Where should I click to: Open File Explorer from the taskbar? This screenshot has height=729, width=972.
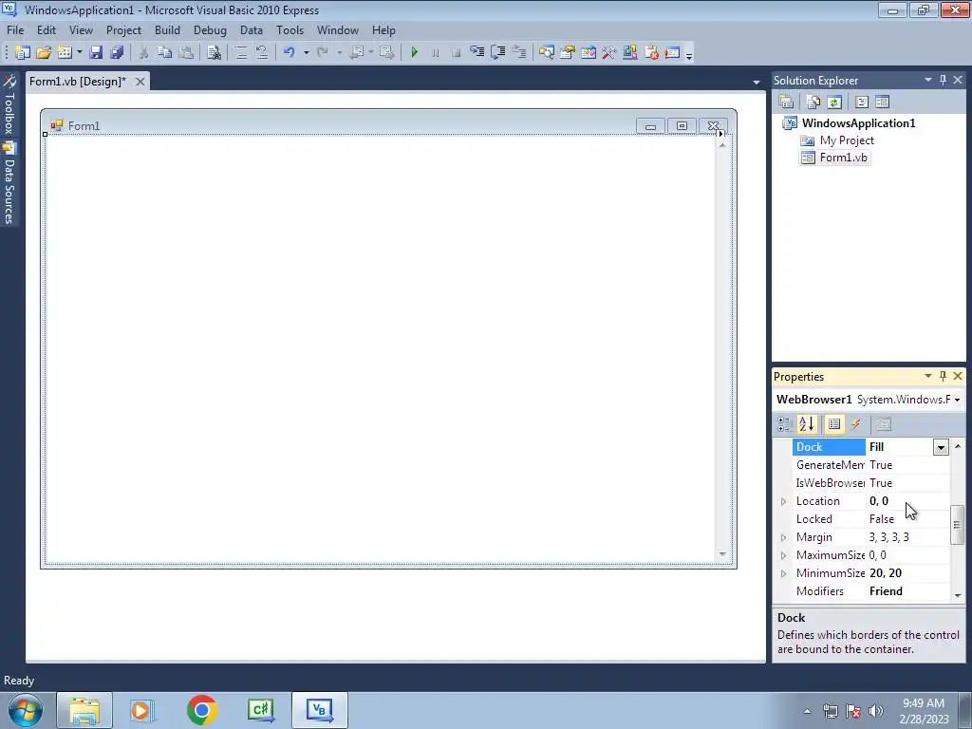tap(84, 710)
